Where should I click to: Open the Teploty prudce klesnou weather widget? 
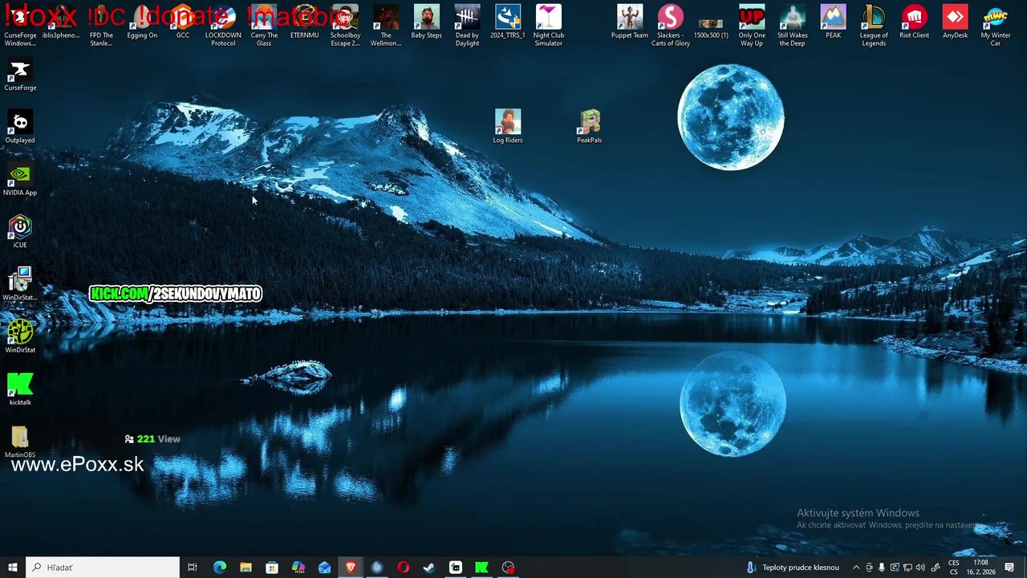point(793,568)
